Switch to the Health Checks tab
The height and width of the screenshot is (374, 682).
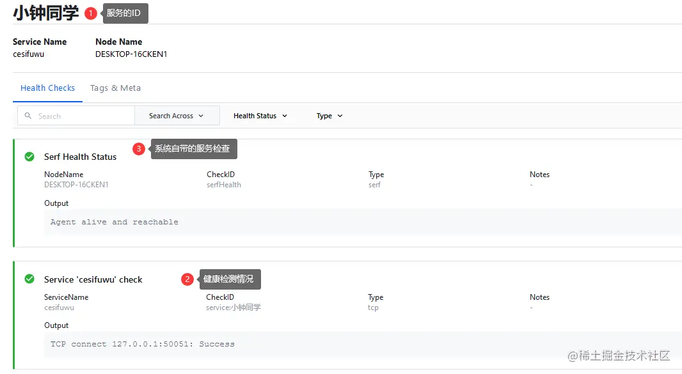(47, 88)
